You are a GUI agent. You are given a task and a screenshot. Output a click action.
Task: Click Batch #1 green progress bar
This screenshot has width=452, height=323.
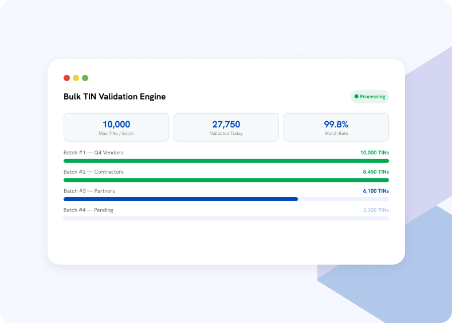click(x=226, y=161)
